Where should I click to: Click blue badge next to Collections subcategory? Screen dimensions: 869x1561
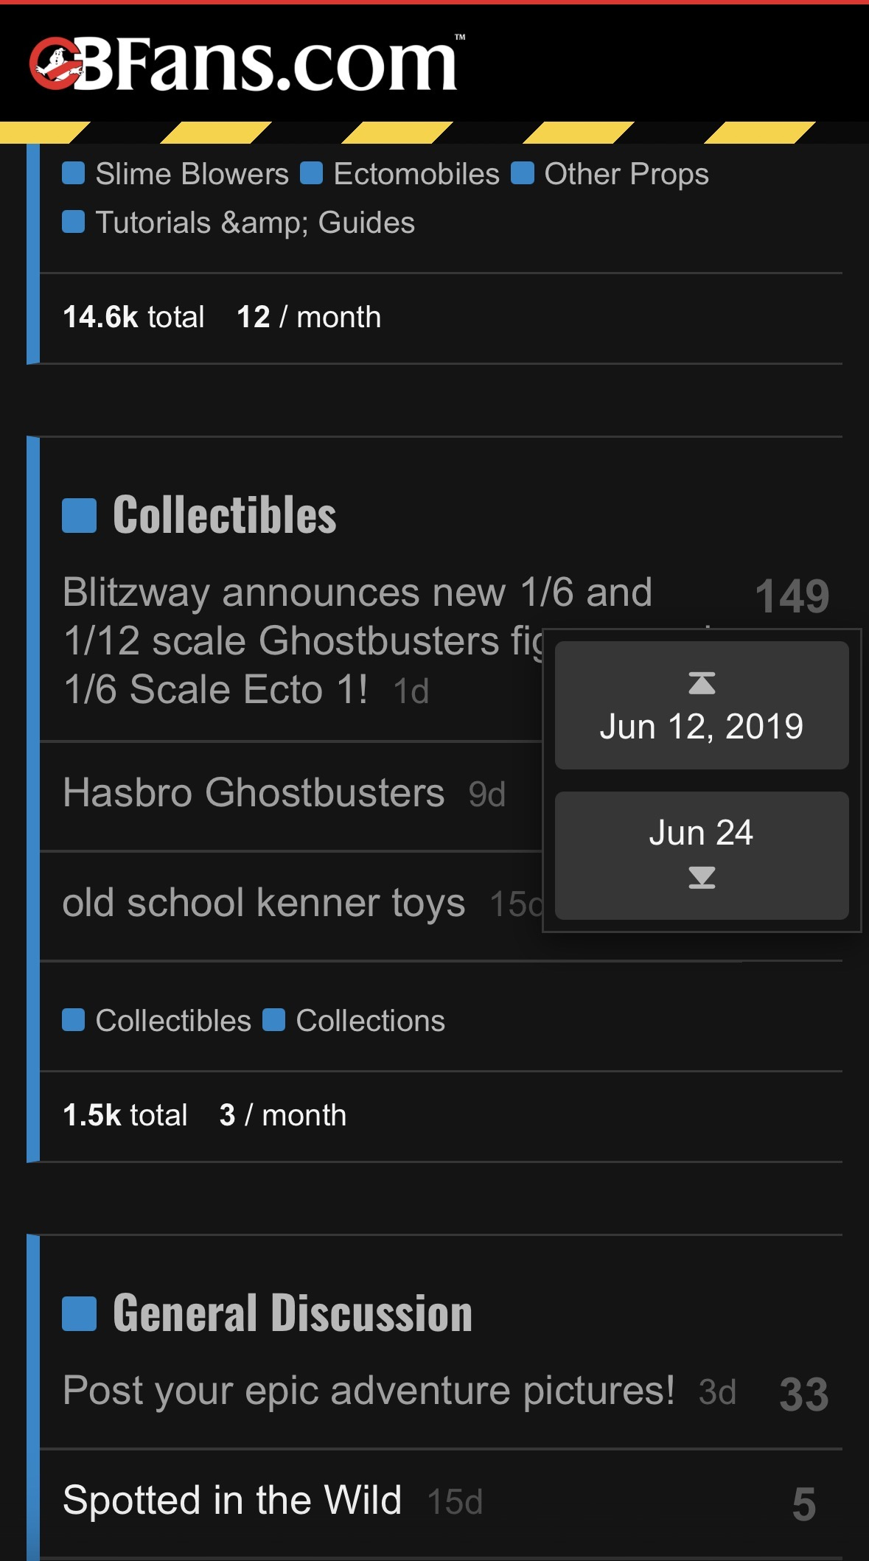[x=273, y=1020]
